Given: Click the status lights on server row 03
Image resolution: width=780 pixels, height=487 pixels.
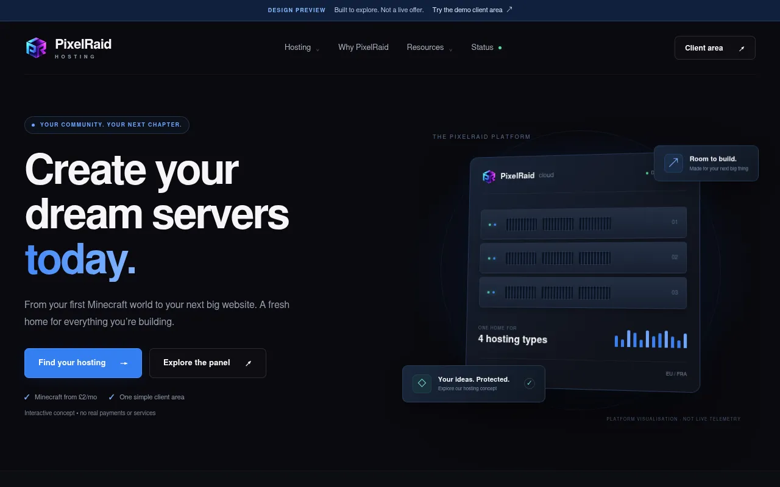Looking at the screenshot, I should coord(491,292).
